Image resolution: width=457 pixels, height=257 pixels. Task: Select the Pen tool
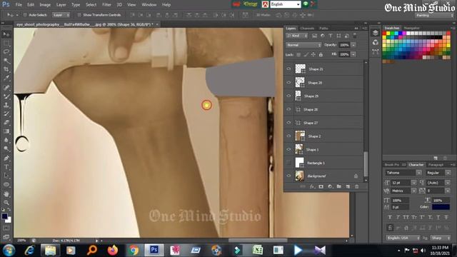click(6, 158)
